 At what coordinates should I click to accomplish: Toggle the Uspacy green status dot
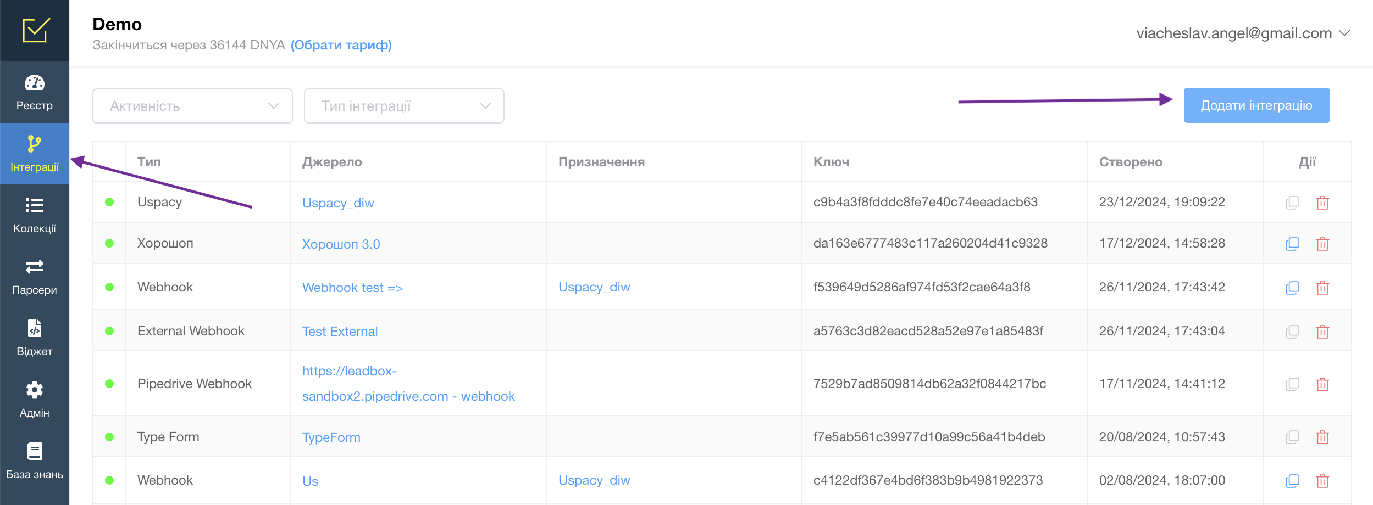pos(109,202)
